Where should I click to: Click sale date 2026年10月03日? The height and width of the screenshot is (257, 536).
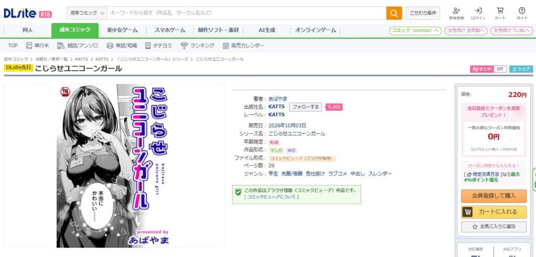tap(287, 125)
